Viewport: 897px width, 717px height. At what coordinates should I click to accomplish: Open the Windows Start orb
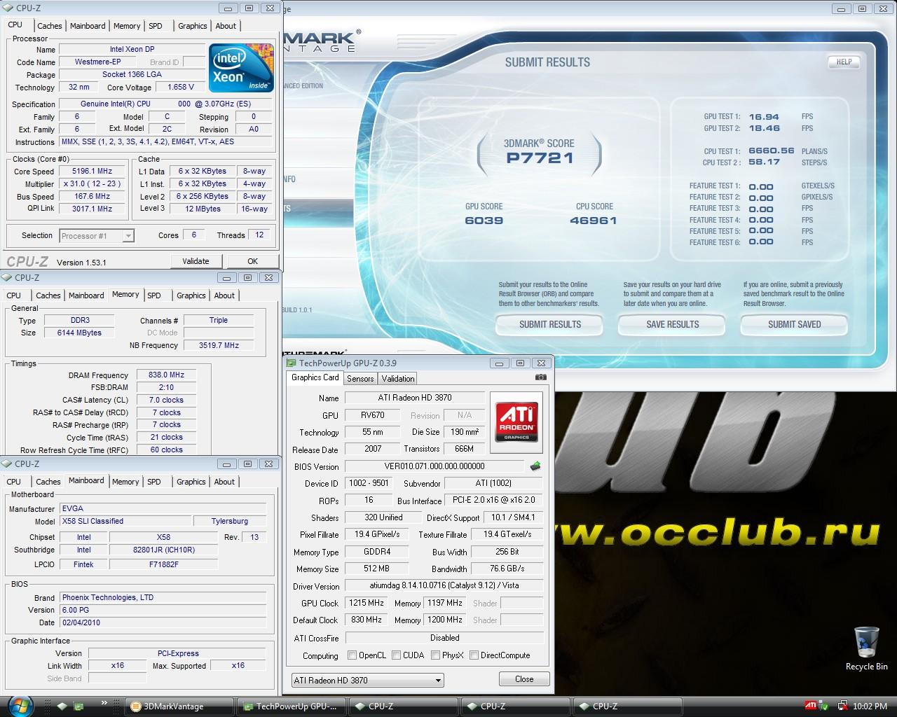tap(20, 706)
